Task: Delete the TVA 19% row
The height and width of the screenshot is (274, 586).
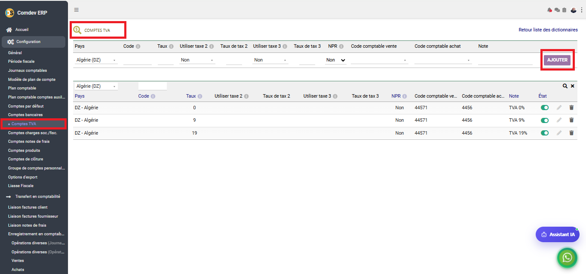Action: 571,133
